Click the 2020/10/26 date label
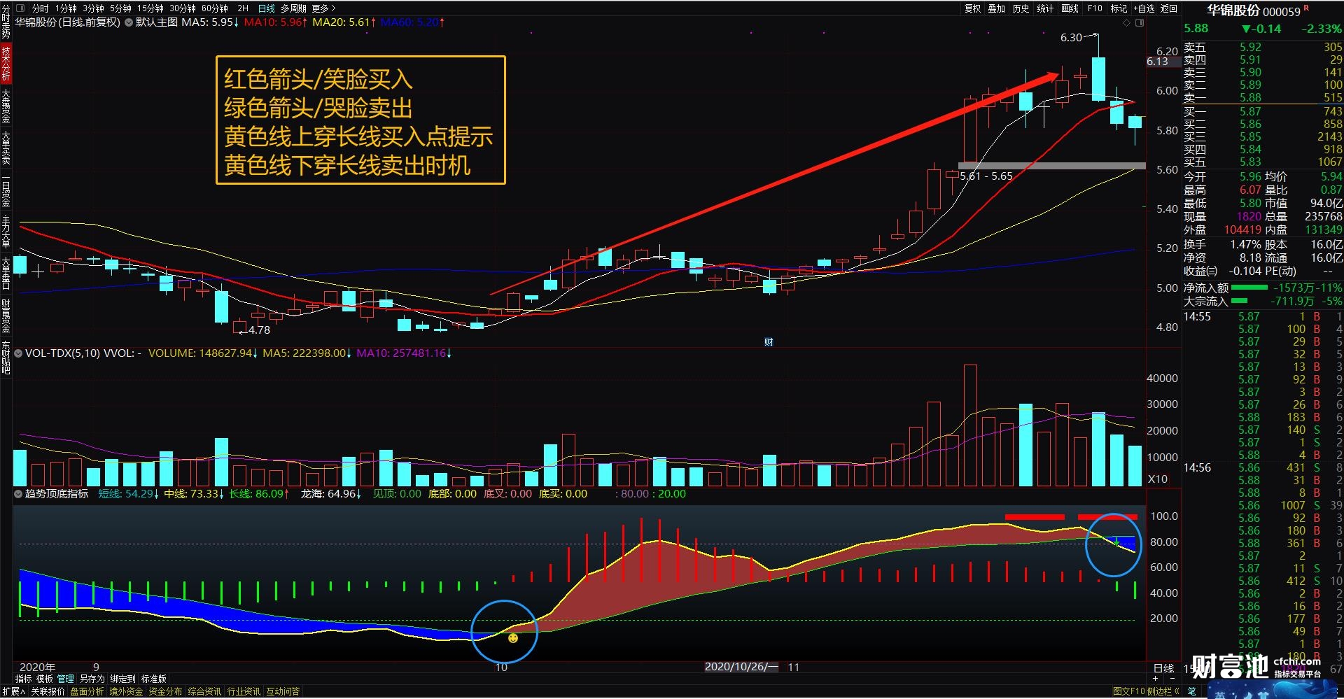Image resolution: width=1344 pixels, height=699 pixels. coord(741,667)
